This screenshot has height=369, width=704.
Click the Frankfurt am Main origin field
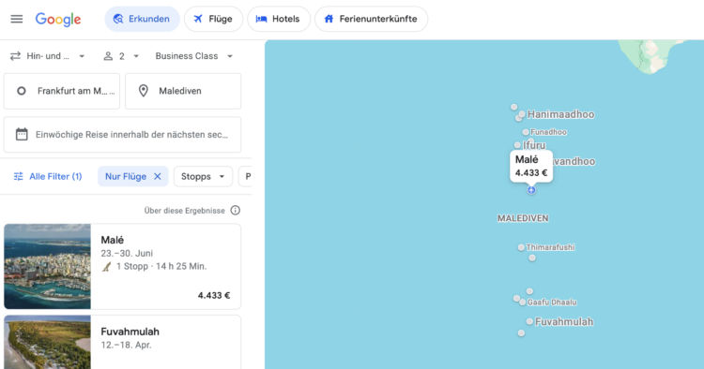(62, 91)
